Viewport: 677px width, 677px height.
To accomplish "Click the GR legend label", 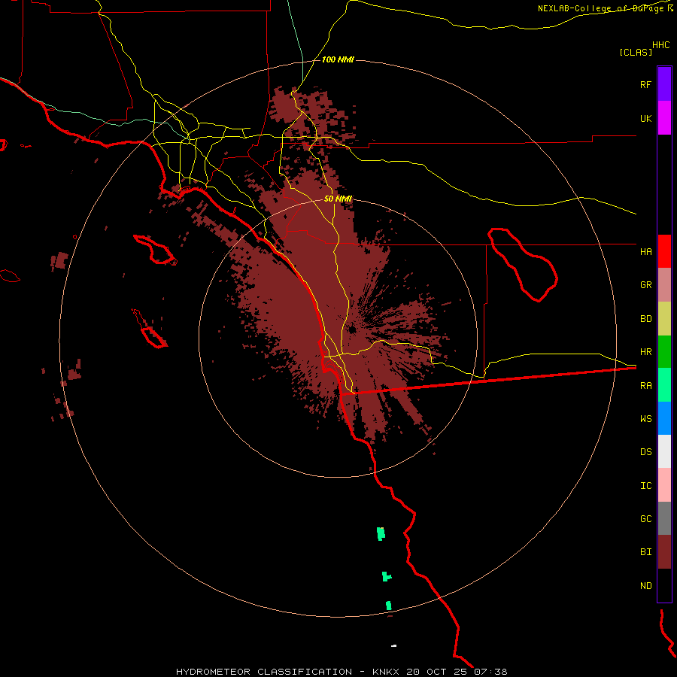I will coord(645,285).
